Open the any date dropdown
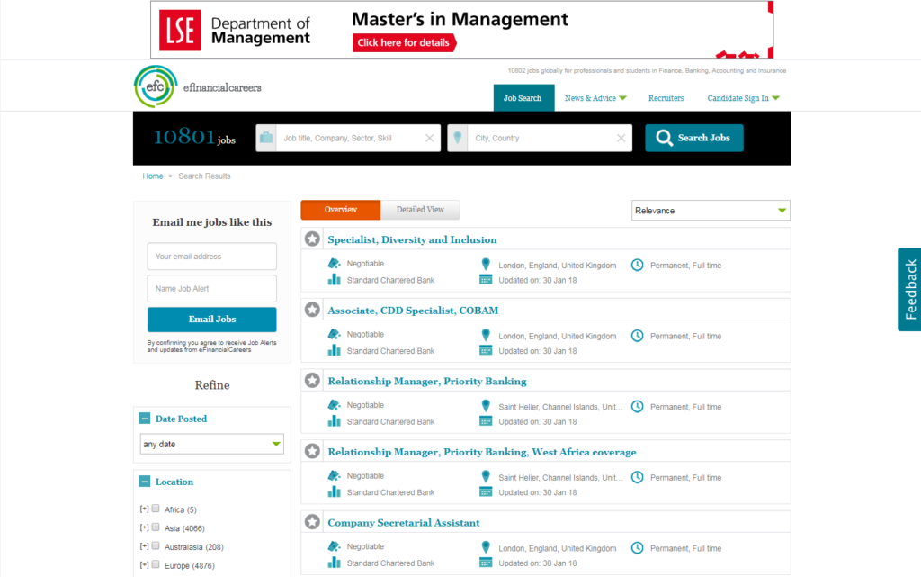The height and width of the screenshot is (577, 921). click(212, 444)
